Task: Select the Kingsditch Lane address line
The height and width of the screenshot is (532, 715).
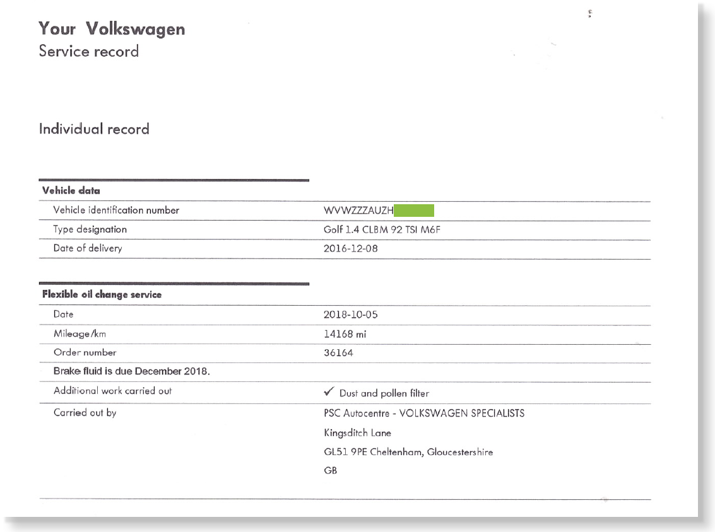Action: point(357,433)
